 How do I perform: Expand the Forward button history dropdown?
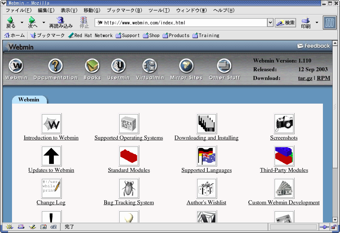pos(44,22)
